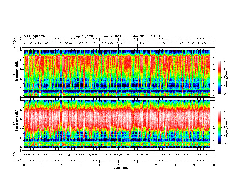This screenshot has height=185, width=240.
Task: Select the ch.2 "Frequency (kHz)" axis label
Action: [x=17, y=120]
